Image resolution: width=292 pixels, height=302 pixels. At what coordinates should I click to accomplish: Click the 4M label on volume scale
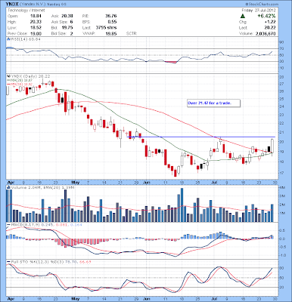coord(283,188)
